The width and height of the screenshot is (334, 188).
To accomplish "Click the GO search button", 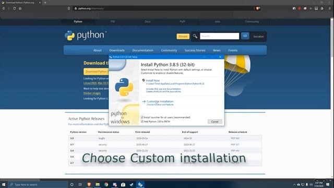I will pos(245,36).
